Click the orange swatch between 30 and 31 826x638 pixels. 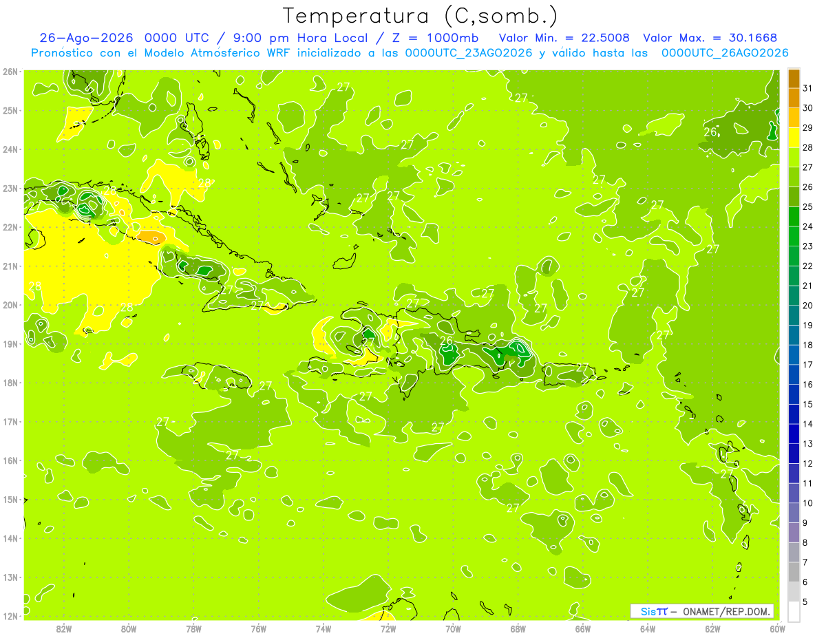pyautogui.click(x=794, y=98)
